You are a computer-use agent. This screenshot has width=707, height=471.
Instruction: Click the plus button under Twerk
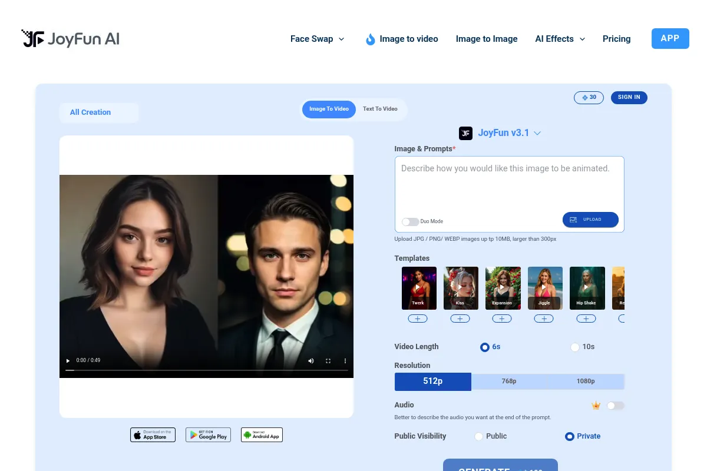point(418,319)
